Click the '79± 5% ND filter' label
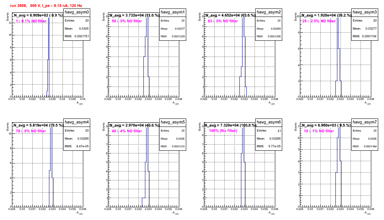The width and height of the screenshot is (384, 220). point(31,131)
